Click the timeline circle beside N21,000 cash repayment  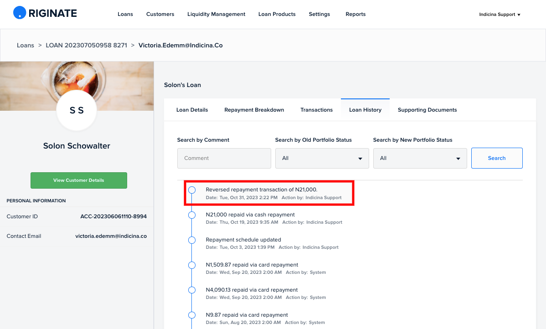pyautogui.click(x=192, y=215)
